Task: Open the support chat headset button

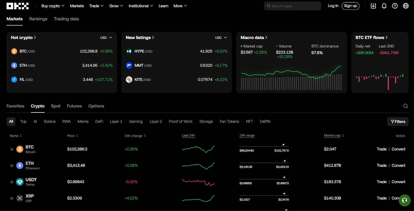Action: (x=405, y=200)
